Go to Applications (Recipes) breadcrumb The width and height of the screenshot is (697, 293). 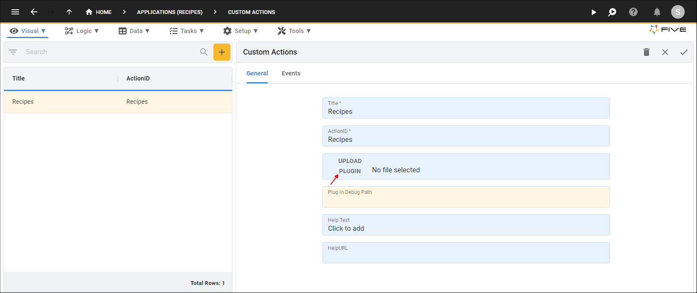coord(169,12)
